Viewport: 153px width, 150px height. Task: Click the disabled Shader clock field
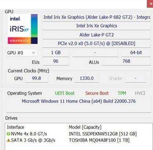pos(135,78)
